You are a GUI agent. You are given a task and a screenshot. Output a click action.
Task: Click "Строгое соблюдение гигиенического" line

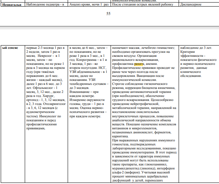click(x=140, y=84)
